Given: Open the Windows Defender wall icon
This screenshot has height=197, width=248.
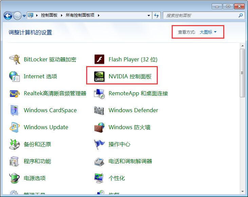Looking at the screenshot, I should [99, 110].
